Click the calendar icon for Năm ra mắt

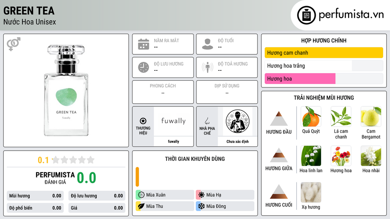(144, 44)
